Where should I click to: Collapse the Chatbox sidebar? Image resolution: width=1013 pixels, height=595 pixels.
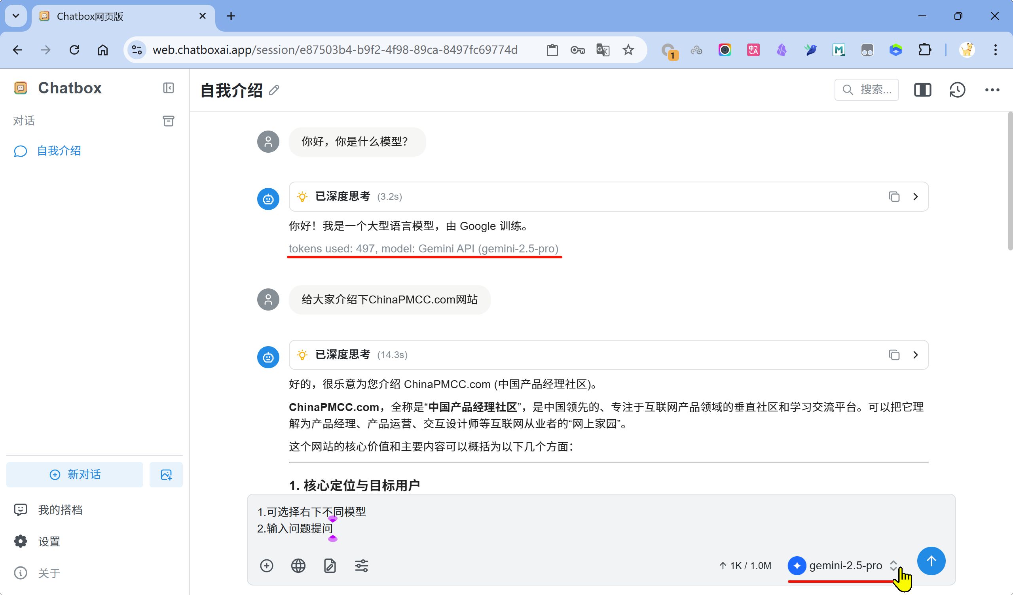coord(169,88)
